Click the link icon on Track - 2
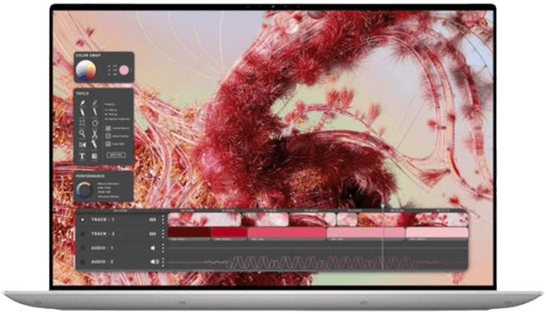 click(153, 234)
